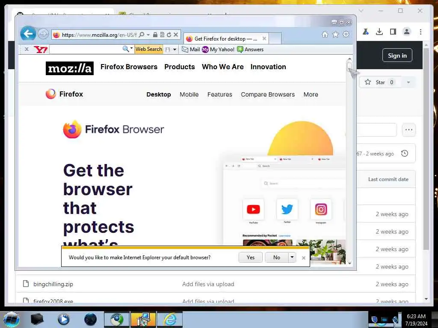Open the IE Favorites star
This screenshot has height=328, width=438.
tap(335, 34)
